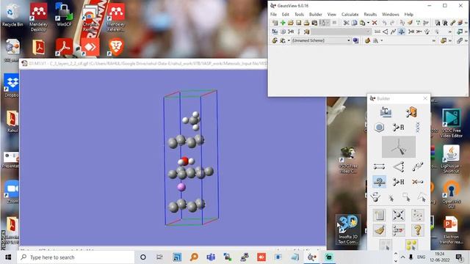
Task: Open the Builder menu in GaussView
Action: click(315, 15)
